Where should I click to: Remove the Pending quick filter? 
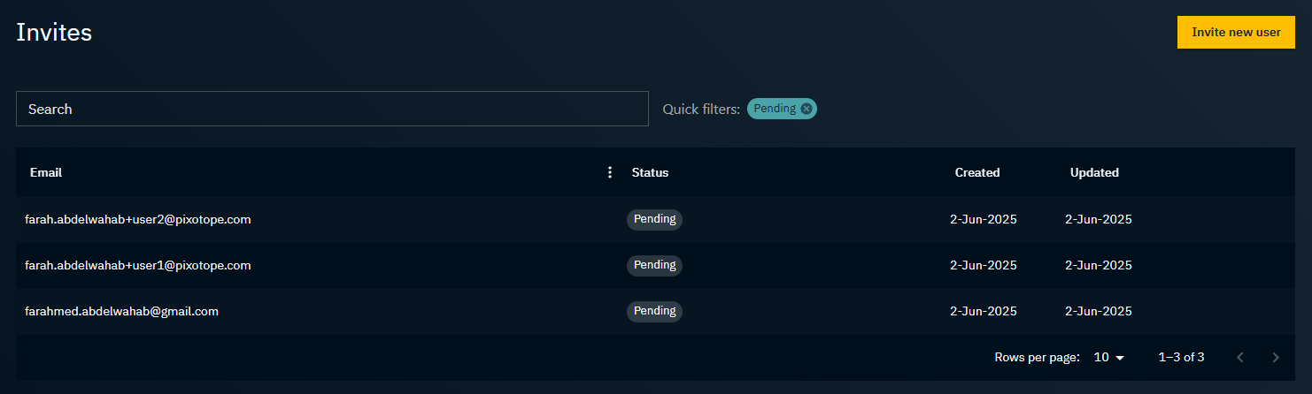click(806, 109)
